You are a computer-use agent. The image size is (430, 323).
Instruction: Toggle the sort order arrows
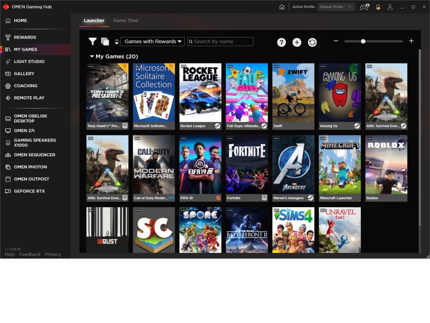pos(117,41)
